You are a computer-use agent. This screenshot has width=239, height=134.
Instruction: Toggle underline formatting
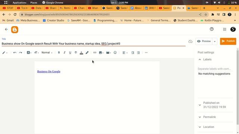(70, 52)
